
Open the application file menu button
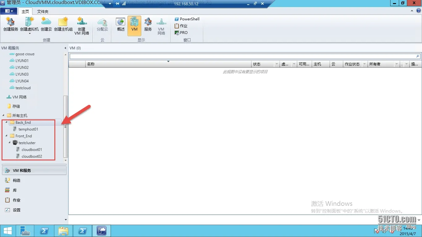9,11
